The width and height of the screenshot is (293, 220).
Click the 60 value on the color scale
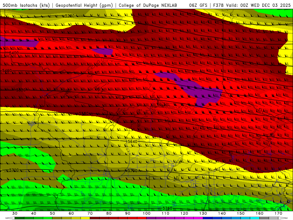click(71, 213)
